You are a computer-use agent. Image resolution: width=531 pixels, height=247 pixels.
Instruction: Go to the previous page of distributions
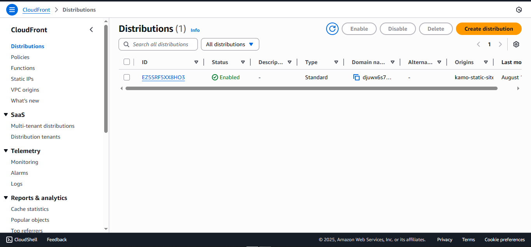point(479,44)
